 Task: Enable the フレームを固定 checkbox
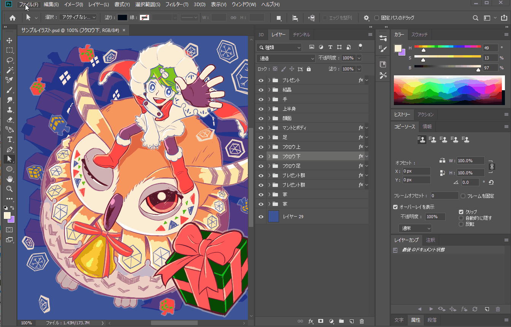pyautogui.click(x=463, y=196)
